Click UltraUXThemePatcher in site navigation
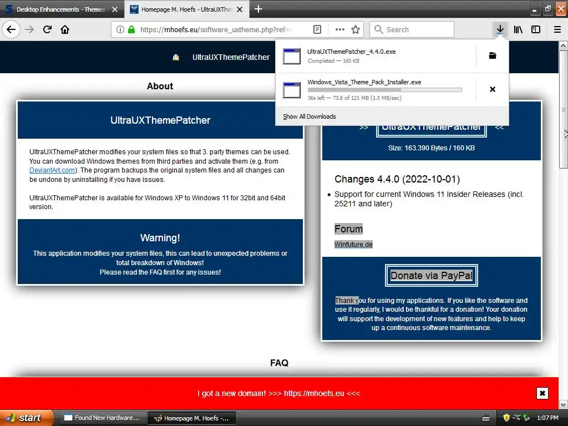568x426 pixels. 231,57
